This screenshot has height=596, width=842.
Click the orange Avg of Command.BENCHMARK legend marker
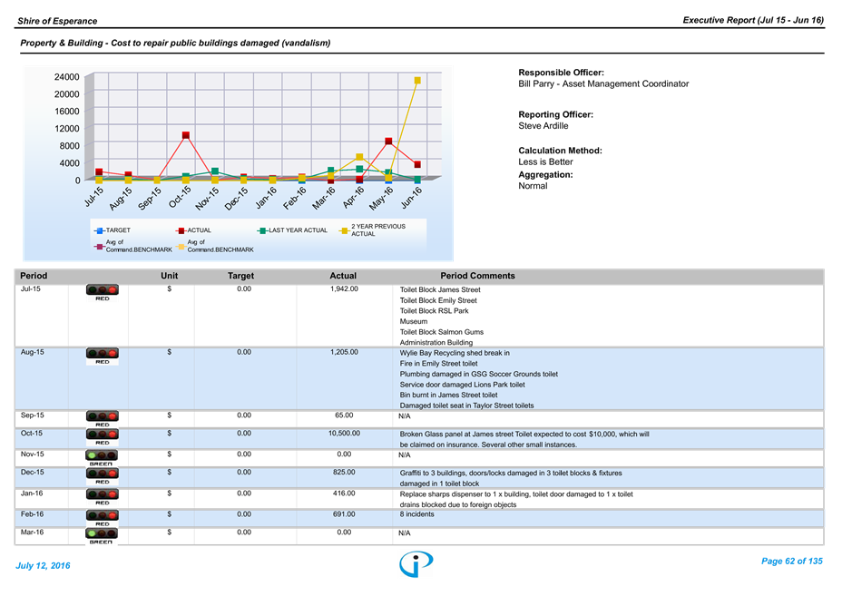point(181,247)
